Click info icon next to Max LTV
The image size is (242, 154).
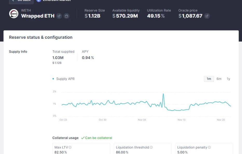pos(70,147)
